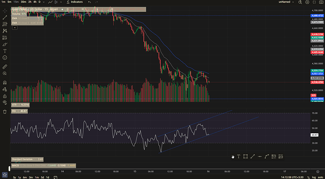The width and height of the screenshot is (325, 179).
Task: Grab the floating drawing toolbar hand handle
Action: [x=233, y=157]
